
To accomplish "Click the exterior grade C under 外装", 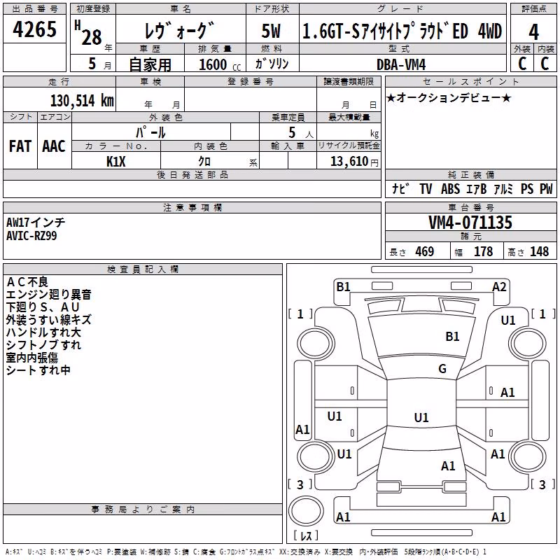I will coord(522,63).
